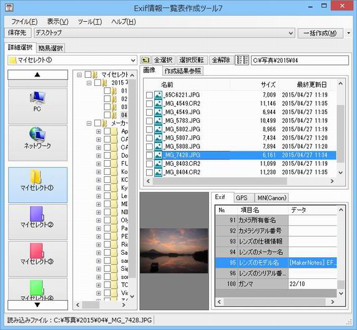Collapse the マイセレクト root tree node
The height and width of the screenshot is (330, 357).
click(x=79, y=75)
